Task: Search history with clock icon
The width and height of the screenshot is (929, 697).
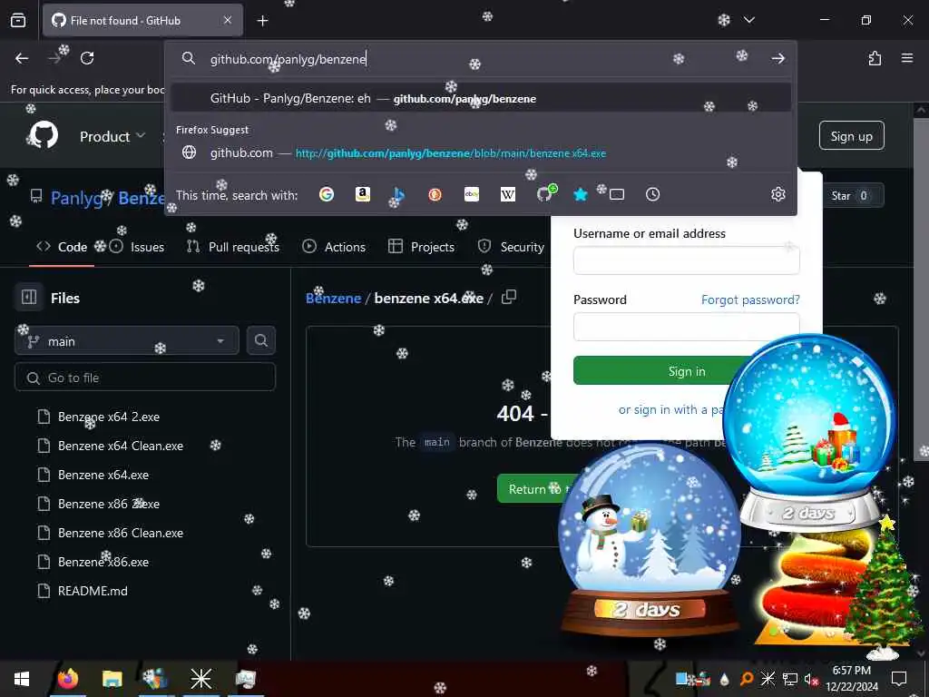Action: click(653, 194)
